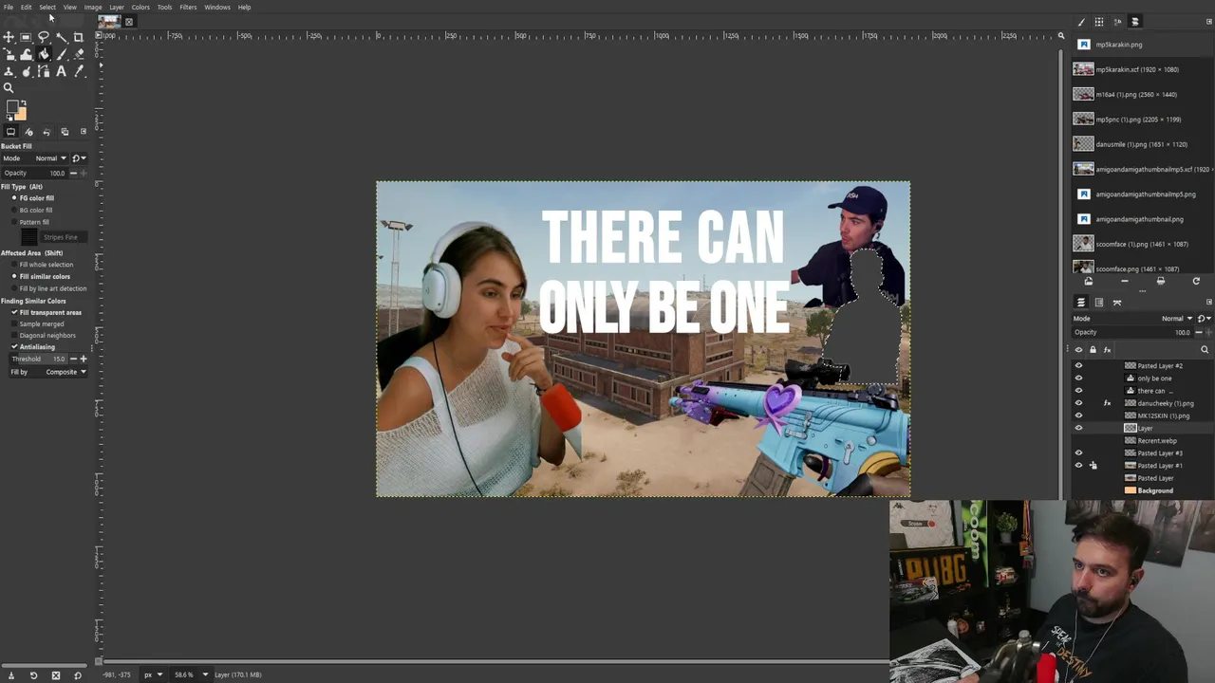The image size is (1215, 683).
Task: Open the Select menu
Action: coord(47,8)
